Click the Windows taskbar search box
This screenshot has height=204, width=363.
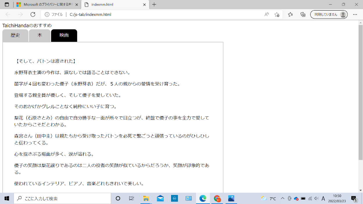tap(62, 198)
